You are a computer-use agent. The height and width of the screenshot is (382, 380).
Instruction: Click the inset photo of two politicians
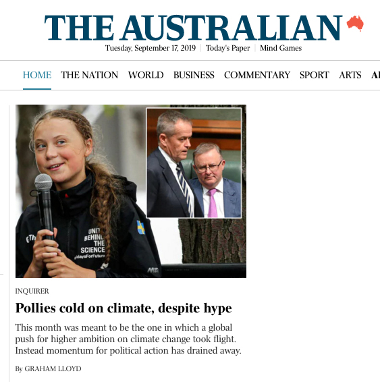(x=194, y=163)
